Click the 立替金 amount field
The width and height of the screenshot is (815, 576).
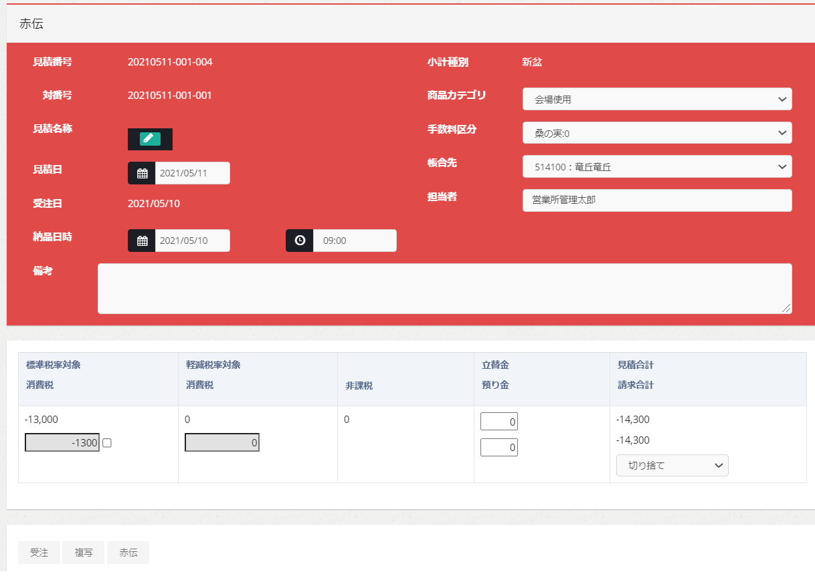pos(499,422)
